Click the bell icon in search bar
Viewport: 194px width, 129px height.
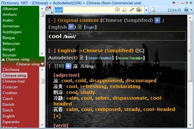(x=124, y=10)
